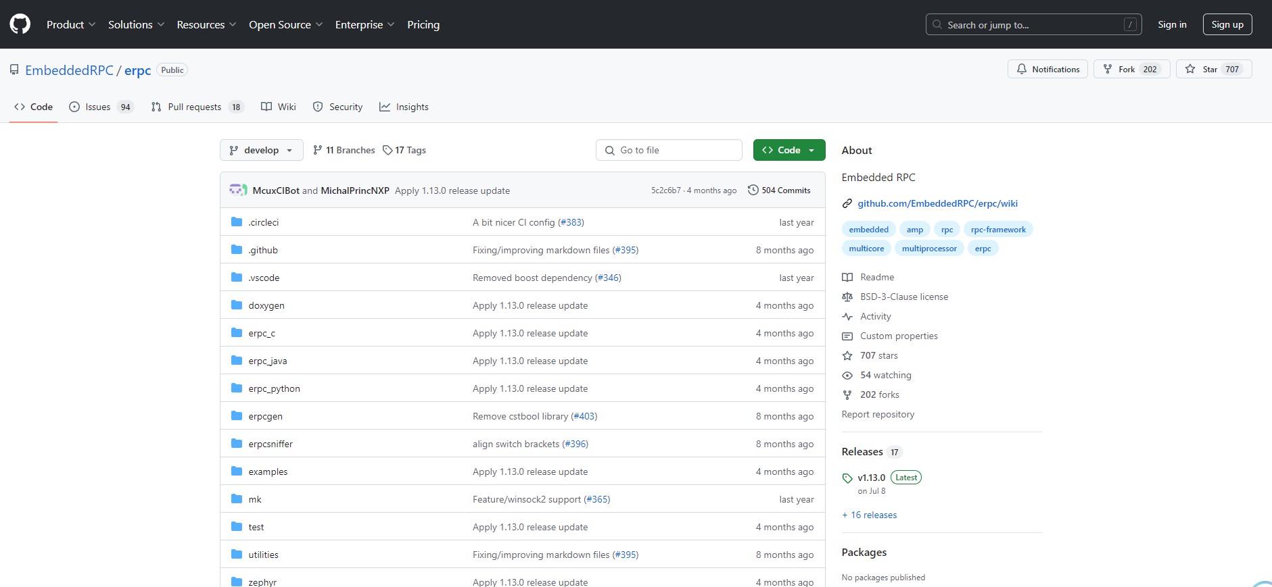Expand the Resources menu
1272x587 pixels.
pos(206,24)
